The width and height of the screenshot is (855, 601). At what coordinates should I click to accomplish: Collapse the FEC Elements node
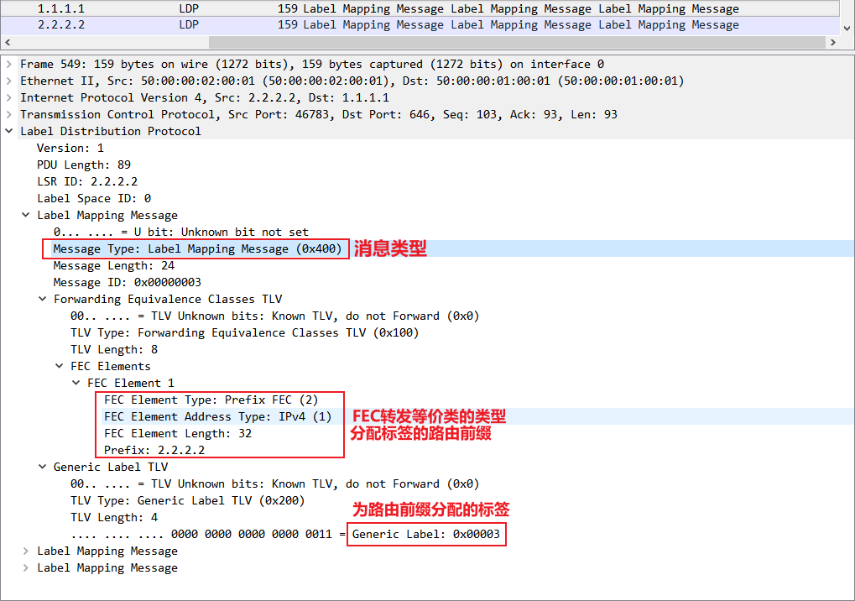point(60,367)
